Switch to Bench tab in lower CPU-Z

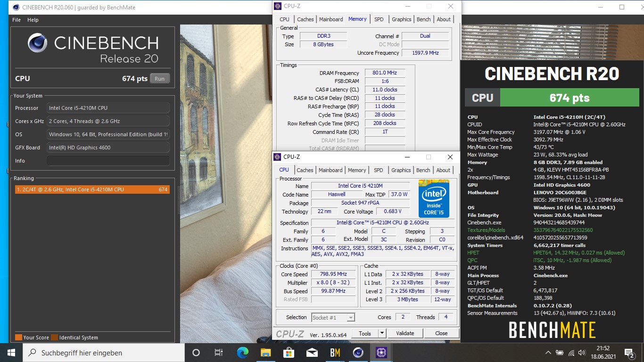point(423,170)
